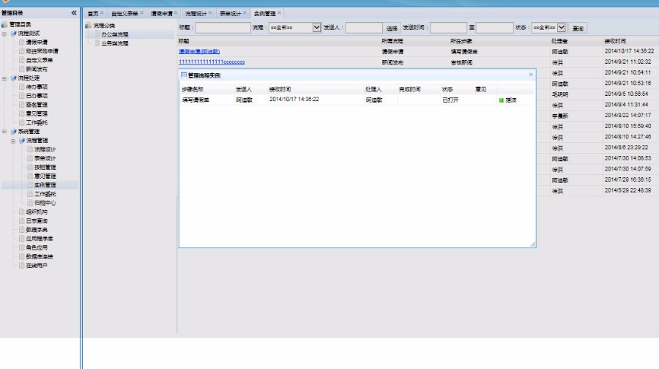This screenshot has height=369, width=659.
Task: Click the 接收时间 column header in dialog
Action: 280,89
